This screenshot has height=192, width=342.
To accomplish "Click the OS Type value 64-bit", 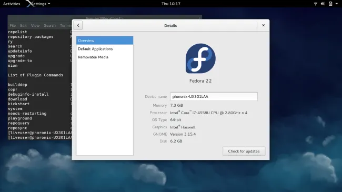I will (176, 120).
